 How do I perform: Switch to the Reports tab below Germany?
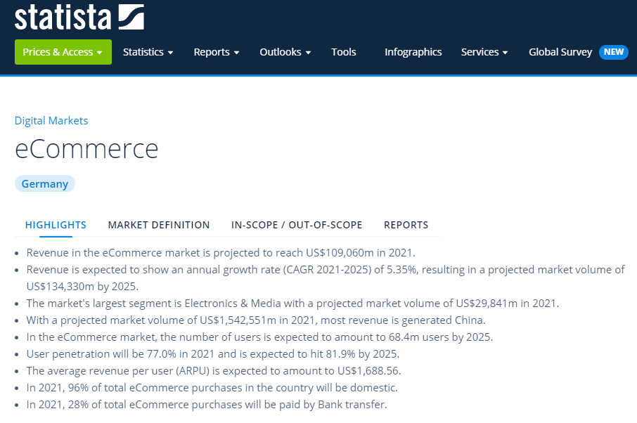point(406,225)
